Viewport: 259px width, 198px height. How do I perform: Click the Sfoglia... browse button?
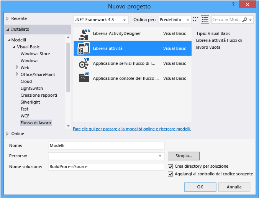coord(184,156)
